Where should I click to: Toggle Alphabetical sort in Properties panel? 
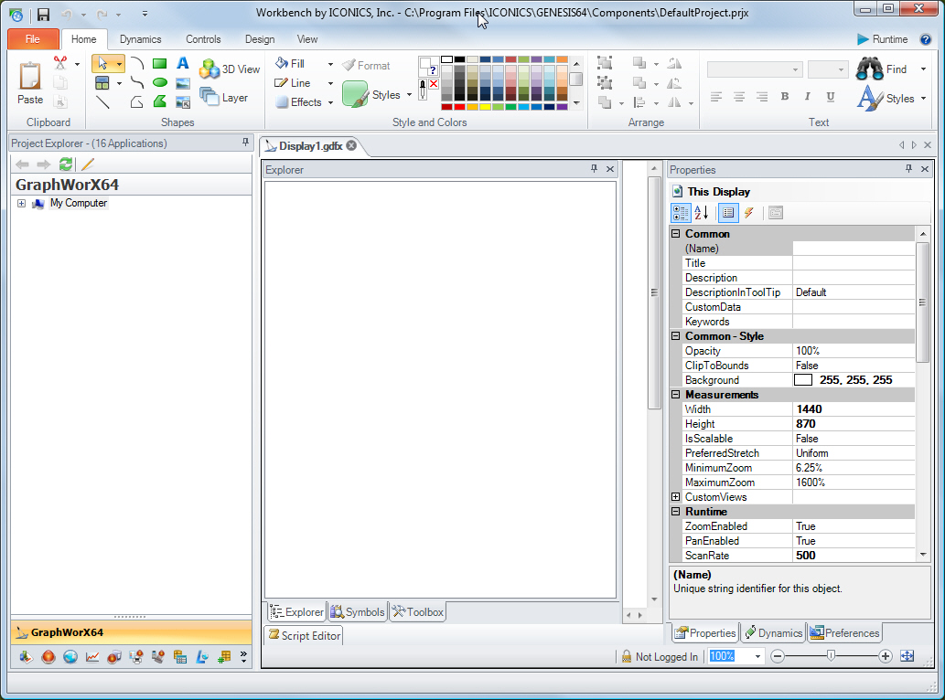tap(702, 213)
